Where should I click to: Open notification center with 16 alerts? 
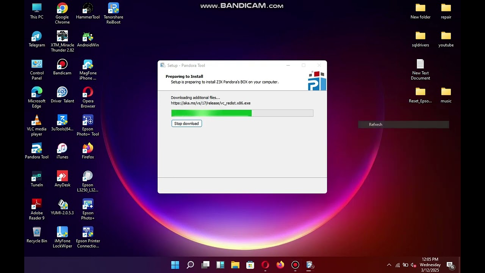[x=451, y=265]
